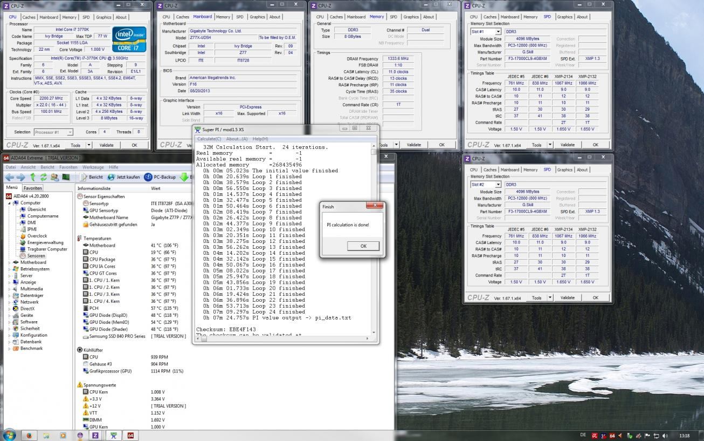Image resolution: width=704 pixels, height=441 pixels.
Task: Click the AIDA64 taskbar button
Action: (130, 435)
